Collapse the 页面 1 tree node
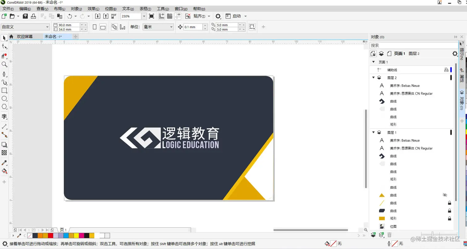 tap(373, 62)
